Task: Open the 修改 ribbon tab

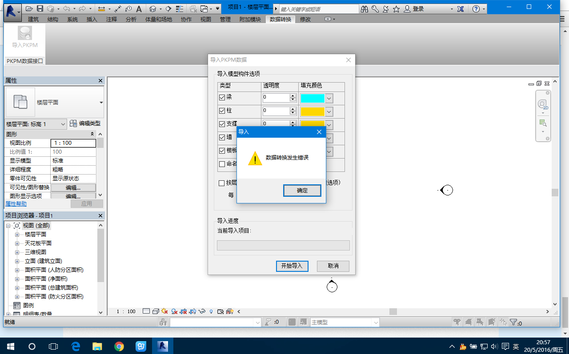Action: point(305,19)
